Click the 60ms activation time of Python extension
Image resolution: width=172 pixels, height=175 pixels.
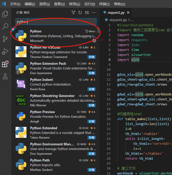[x=90, y=31]
